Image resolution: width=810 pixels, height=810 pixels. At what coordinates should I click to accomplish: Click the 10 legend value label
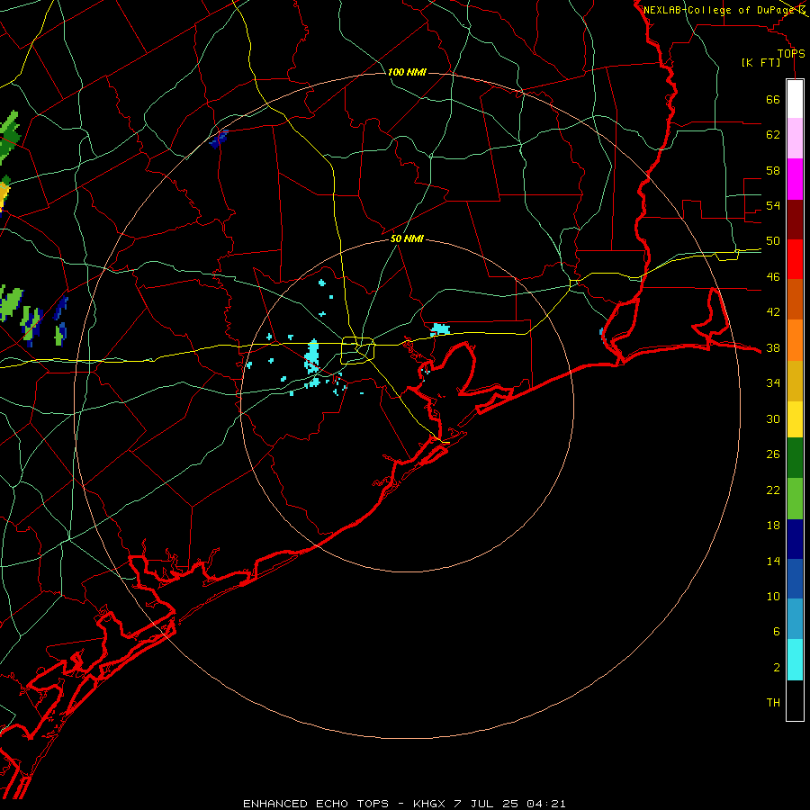click(773, 596)
